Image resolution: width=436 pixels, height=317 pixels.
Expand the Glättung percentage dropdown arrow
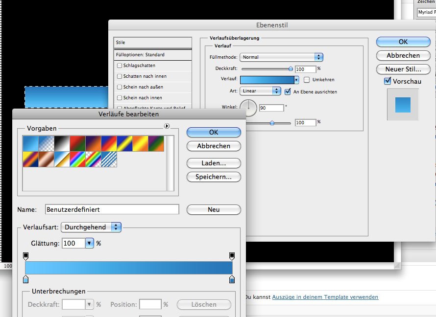click(89, 244)
